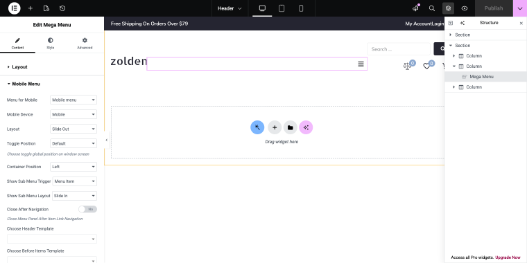Viewport: 527px width, 263px height.
Task: Click the Structure panel dock icon
Action: point(451,23)
